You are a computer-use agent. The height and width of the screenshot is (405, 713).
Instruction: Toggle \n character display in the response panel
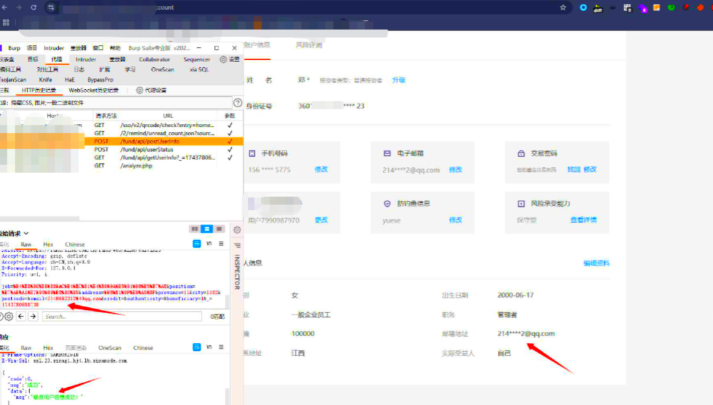[209, 348]
